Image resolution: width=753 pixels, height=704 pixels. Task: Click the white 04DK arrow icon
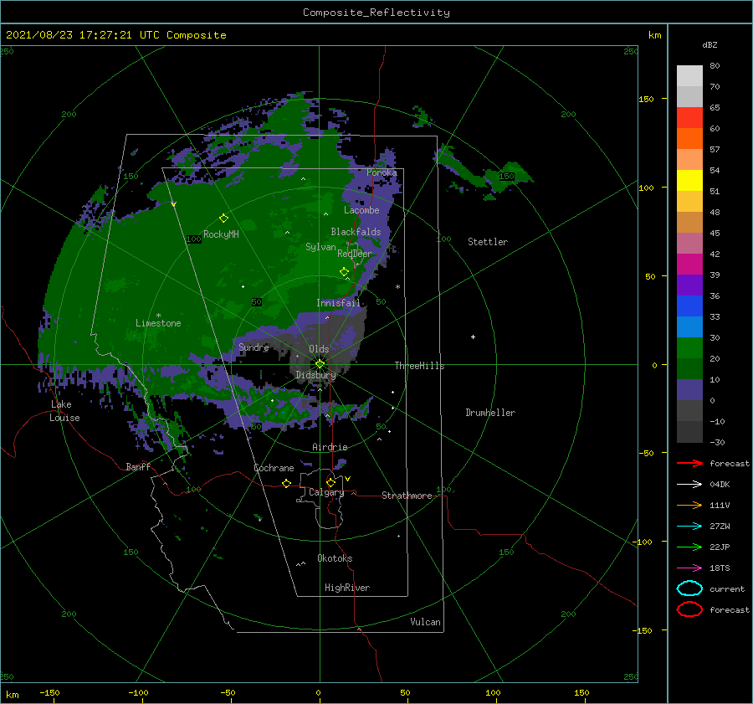pyautogui.click(x=689, y=484)
